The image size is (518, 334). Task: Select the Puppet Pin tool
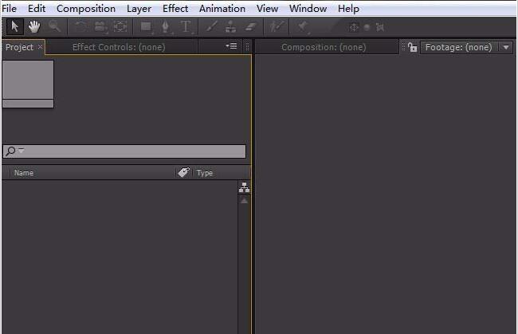pos(303,27)
